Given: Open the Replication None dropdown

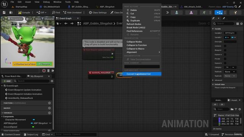Looking at the screenshot, I should [230, 72].
